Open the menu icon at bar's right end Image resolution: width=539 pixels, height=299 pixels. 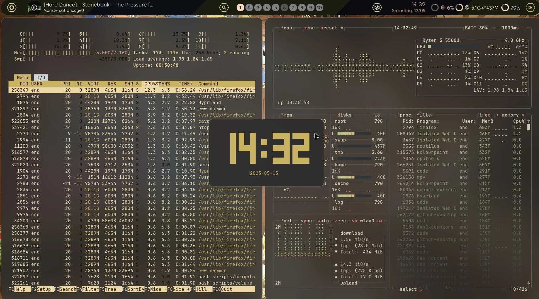click(530, 8)
